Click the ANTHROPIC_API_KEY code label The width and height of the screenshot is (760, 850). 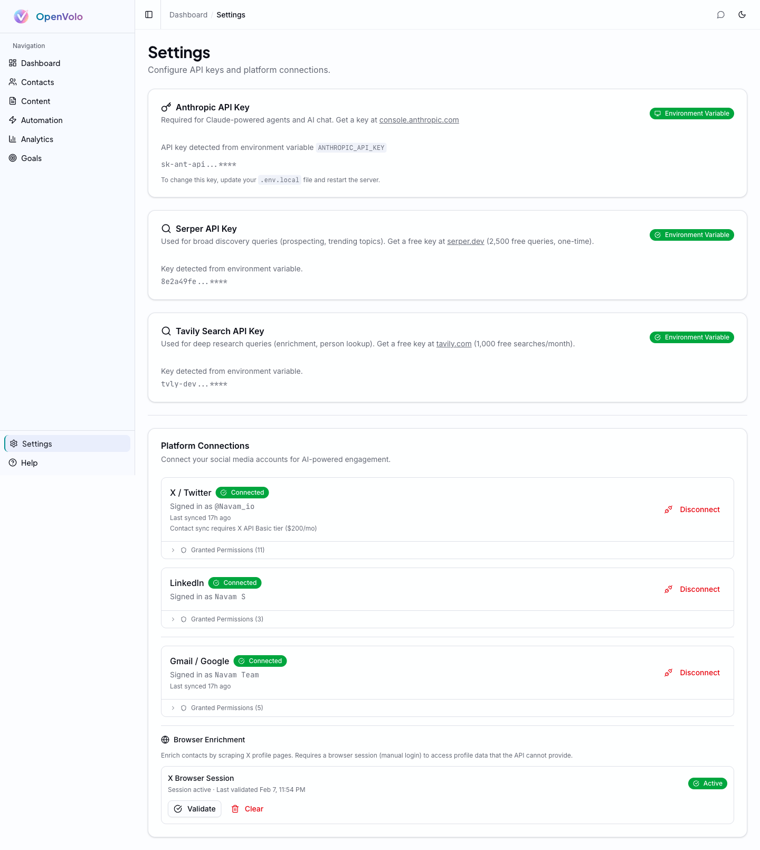click(351, 148)
